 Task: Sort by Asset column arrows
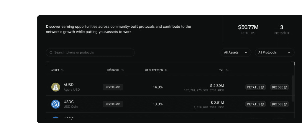[63, 70]
